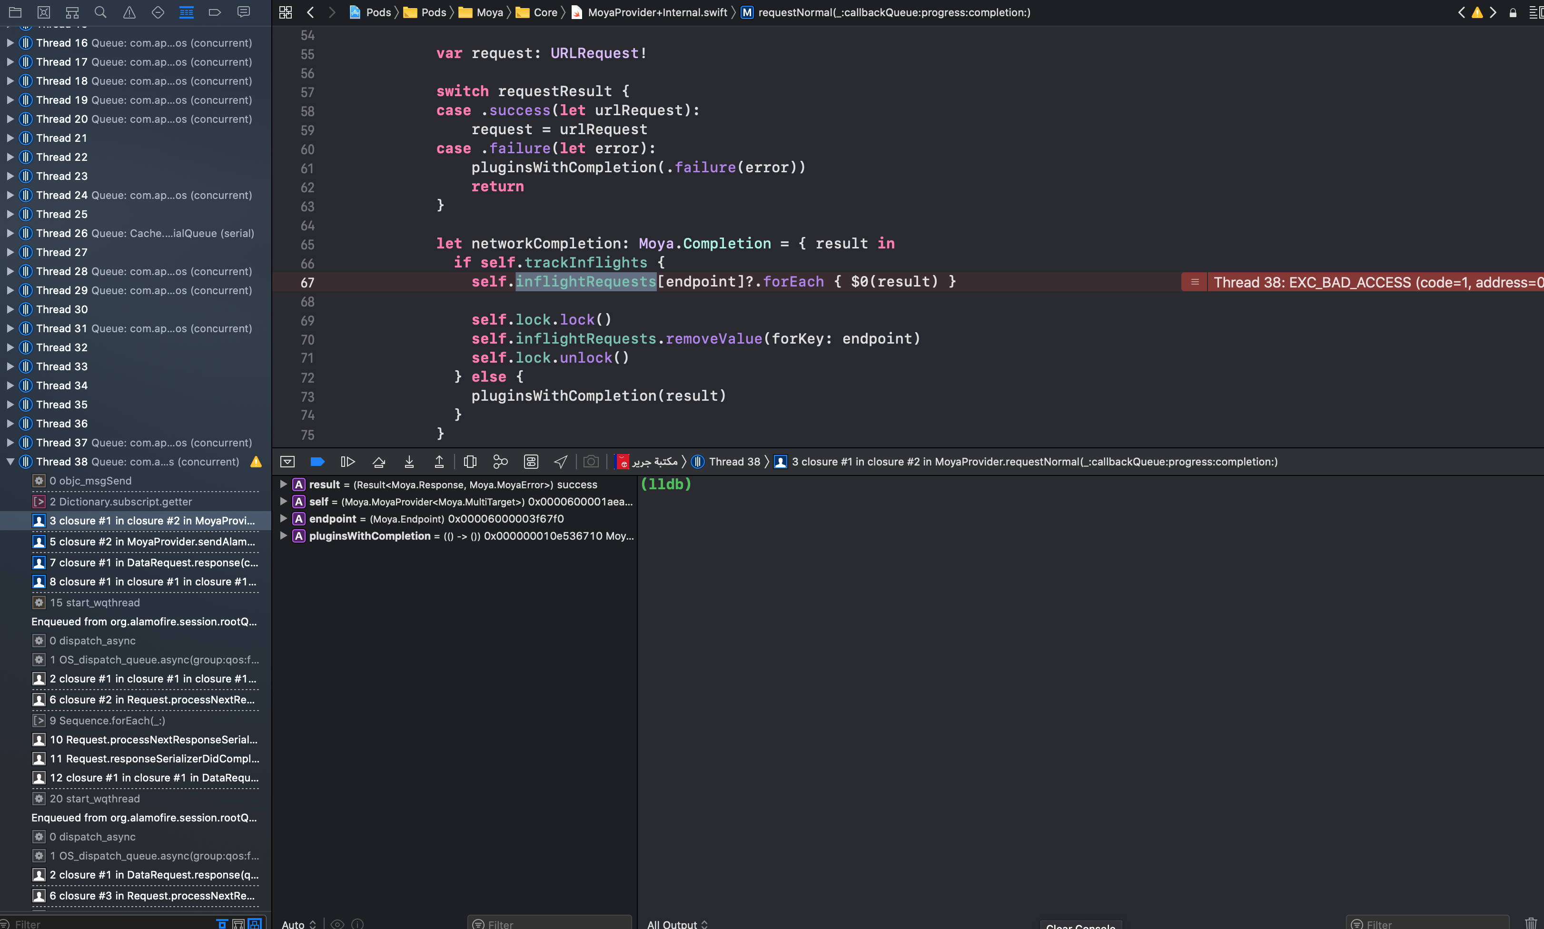Collapse Thread 38 stack frames
1544x929 pixels.
(x=10, y=462)
